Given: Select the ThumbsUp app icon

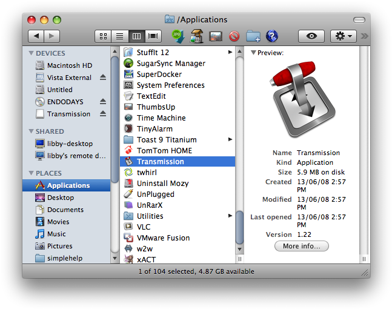Looking at the screenshot, I should pyautogui.click(x=128, y=107).
